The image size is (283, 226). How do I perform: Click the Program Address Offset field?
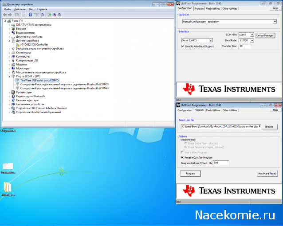click(221, 163)
